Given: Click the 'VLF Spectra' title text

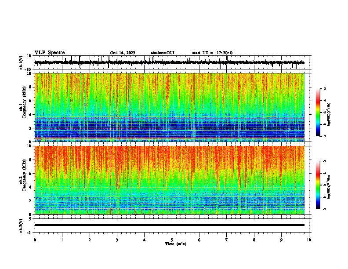Looking at the screenshot, I should tap(50, 53).
